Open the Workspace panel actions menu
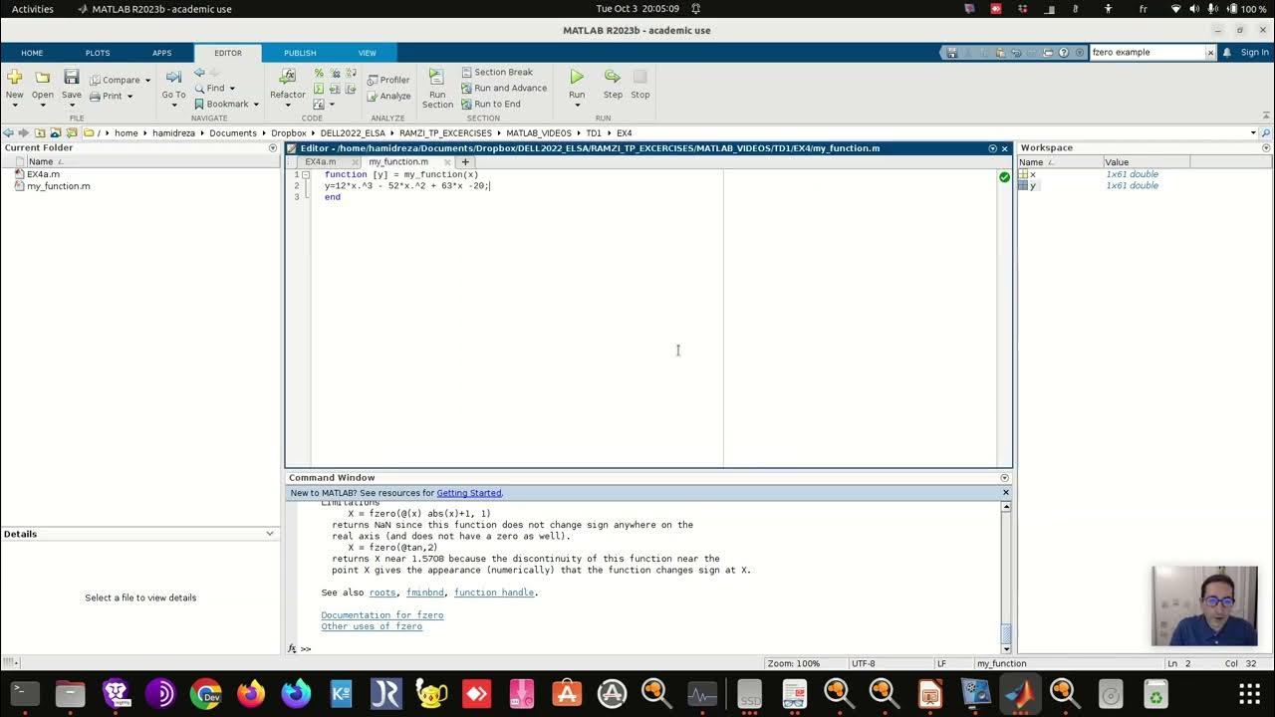1275x717 pixels. pos(1266,147)
